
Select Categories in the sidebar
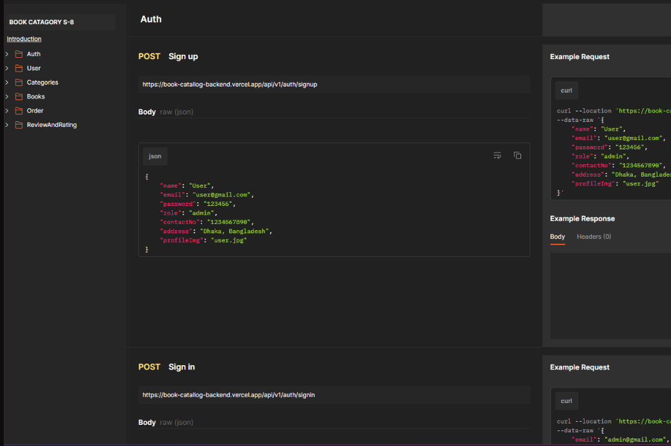(x=42, y=82)
